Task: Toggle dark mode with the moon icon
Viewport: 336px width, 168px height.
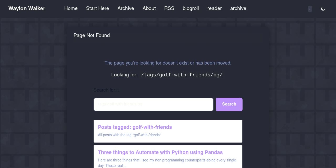Action: (323, 9)
